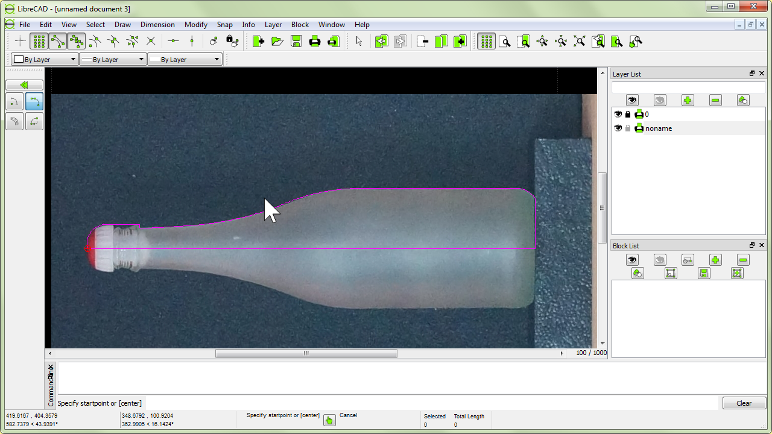This screenshot has height=434, width=772.
Task: Toggle grid display in view toolbar
Action: click(x=486, y=41)
